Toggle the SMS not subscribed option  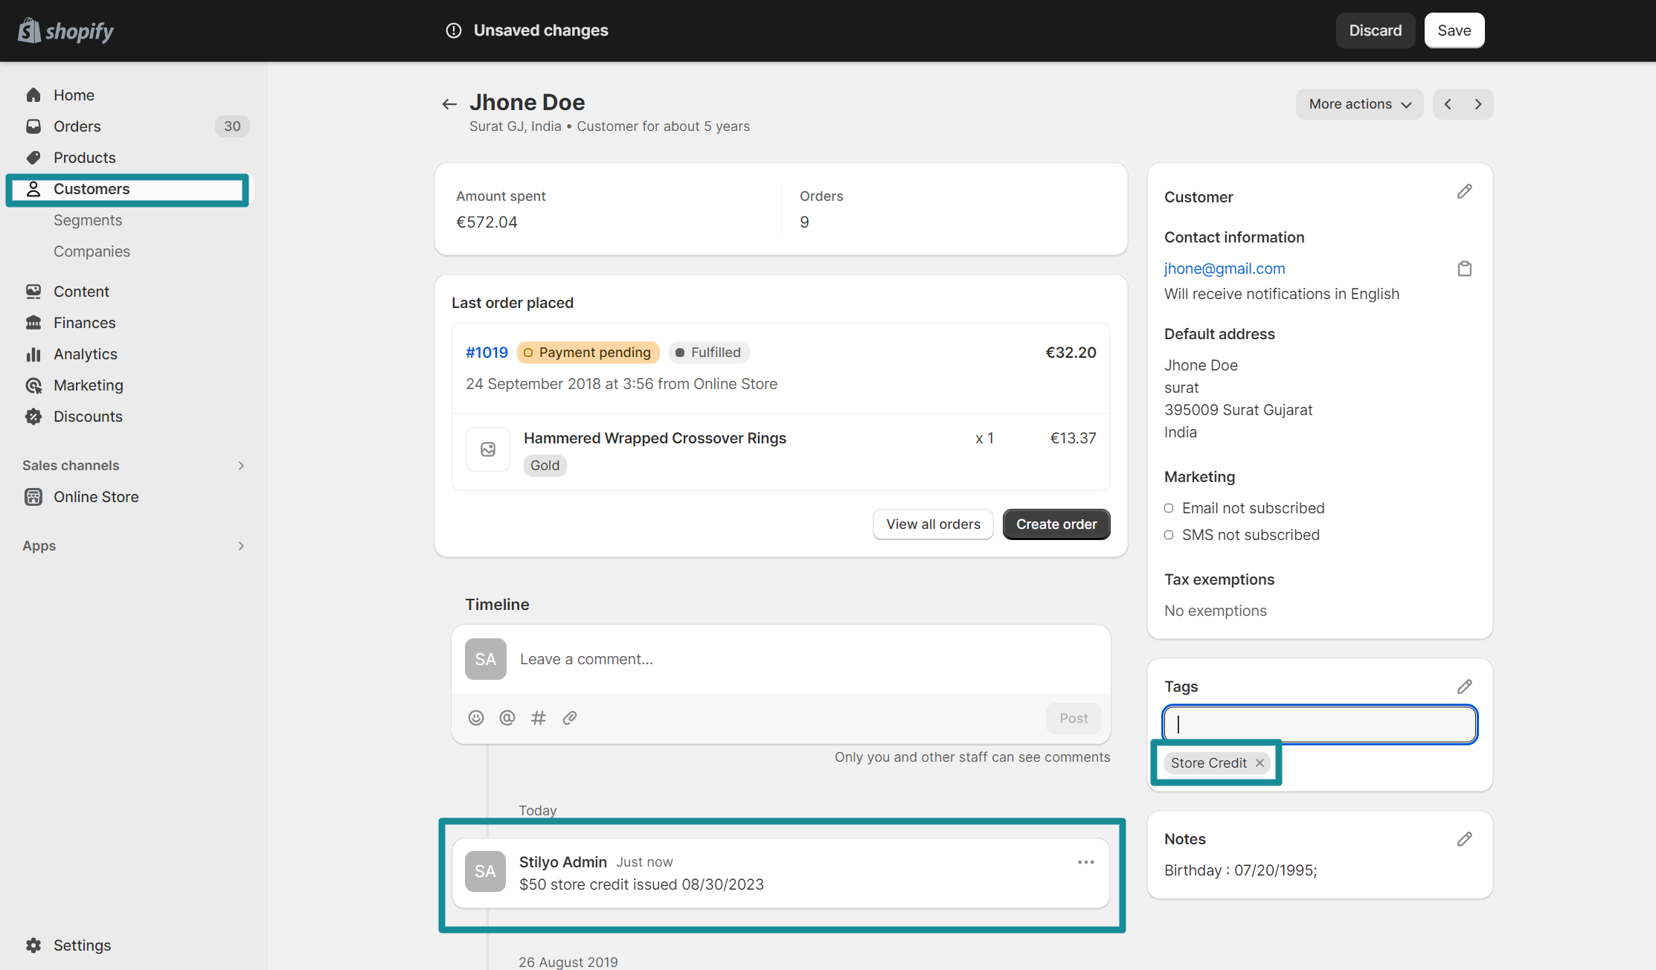pyautogui.click(x=1169, y=535)
